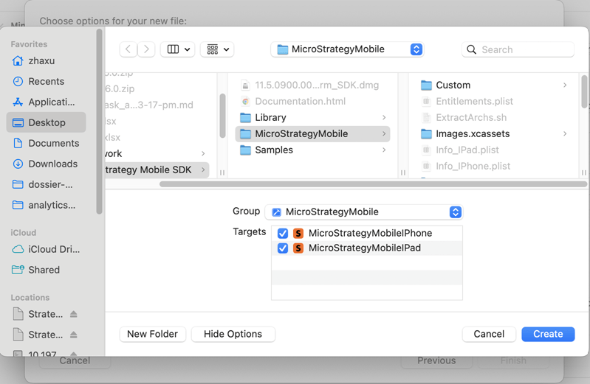Uncheck the MicroStrategyMobileIPhone target

283,234
